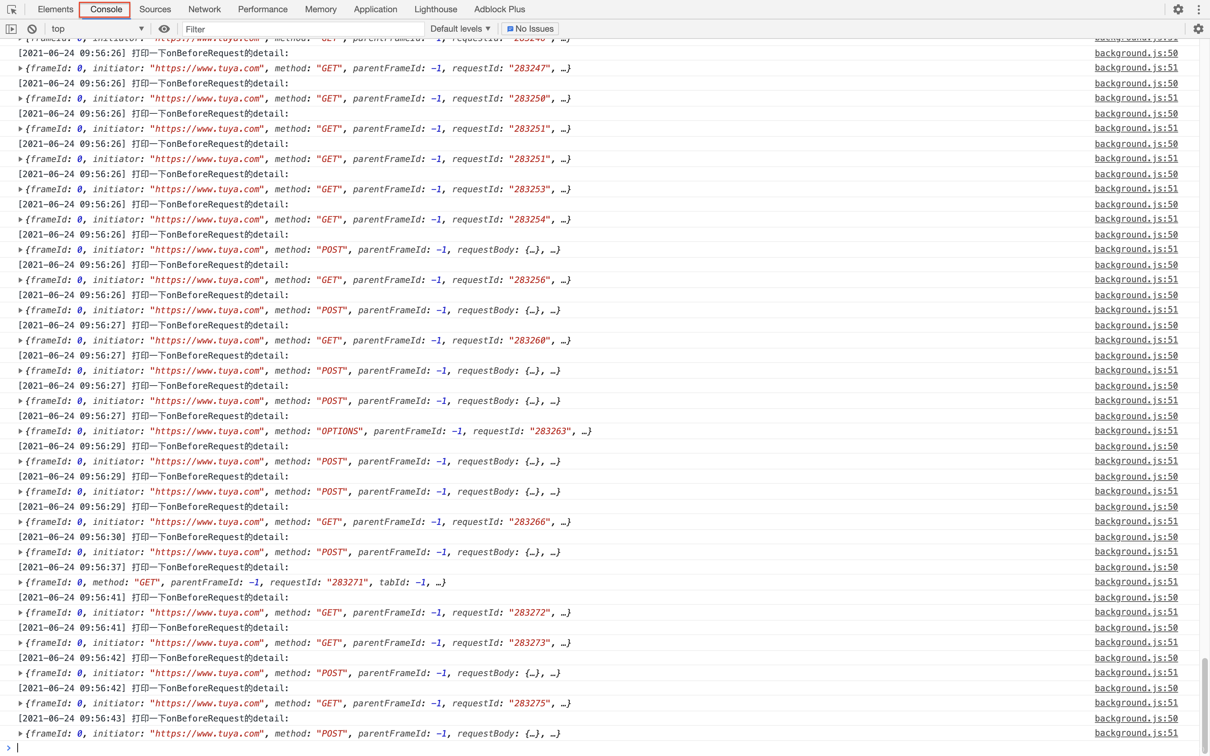Open background.js:51 link for request 283275
1210x756 pixels.
[1136, 702]
